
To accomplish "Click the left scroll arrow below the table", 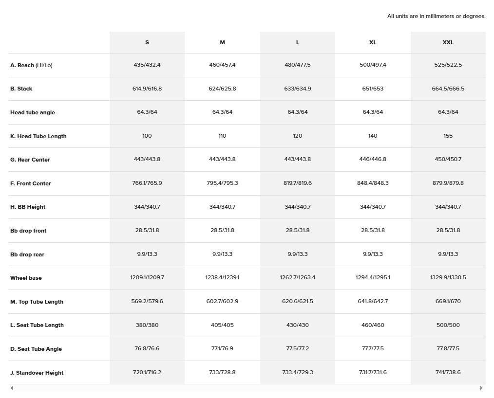I will [x=12, y=388].
